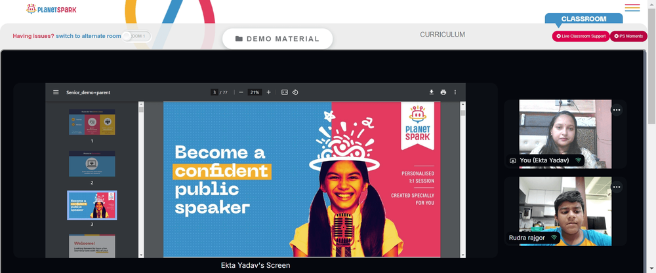Screen dimensions: 656x273
Task: Click the Senior_demo+parent file title
Action: 89,92
